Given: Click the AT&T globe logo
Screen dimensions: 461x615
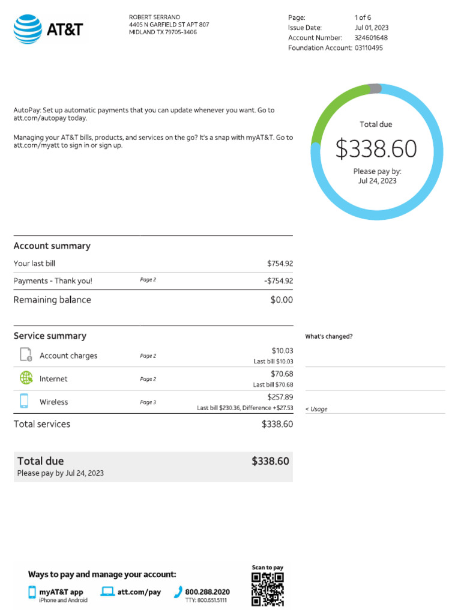Looking at the screenshot, I should (x=28, y=29).
